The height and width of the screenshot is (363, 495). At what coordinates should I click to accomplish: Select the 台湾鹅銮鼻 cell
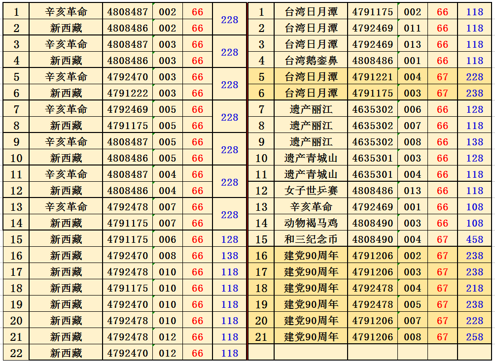tap(311, 61)
